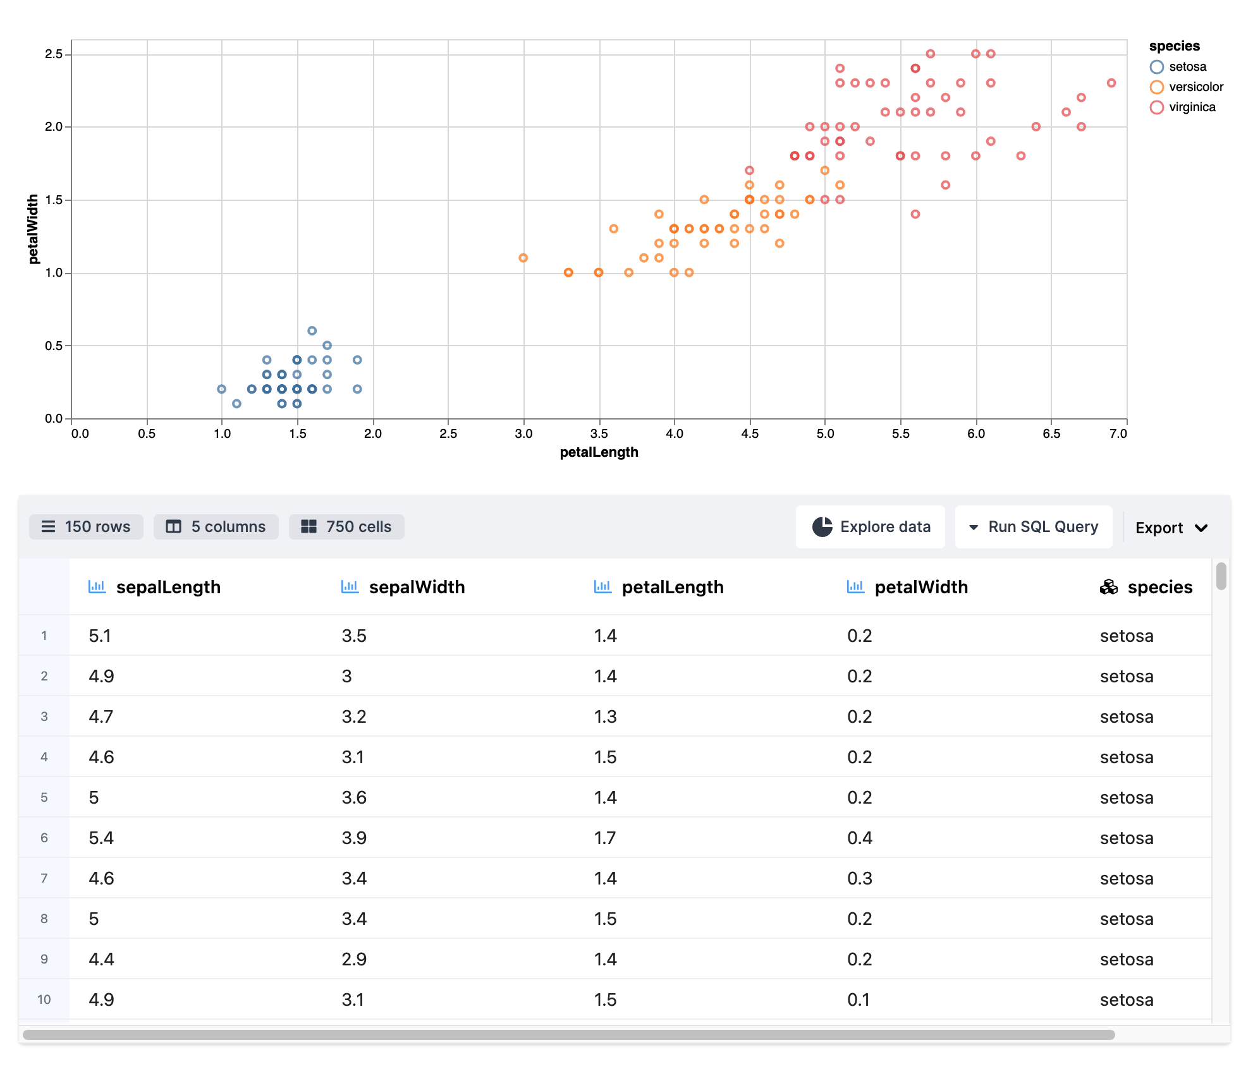Click the sepalLength column histogram icon
Screen dimensions: 1253x1069
[x=97, y=587]
